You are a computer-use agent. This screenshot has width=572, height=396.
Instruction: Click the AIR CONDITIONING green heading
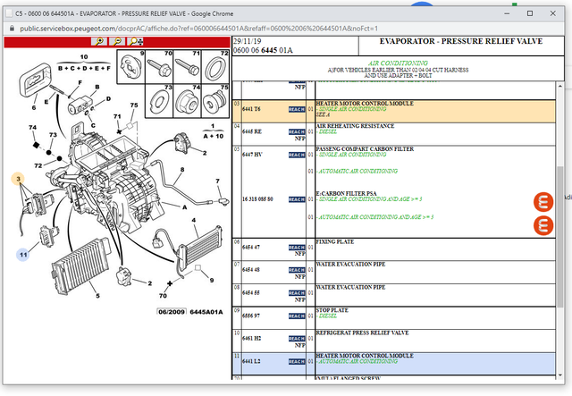398,63
